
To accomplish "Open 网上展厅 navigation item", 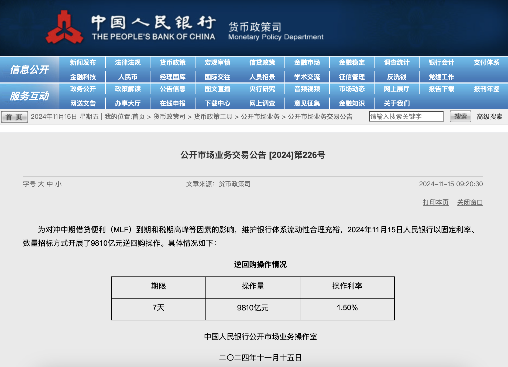I will pos(397,89).
